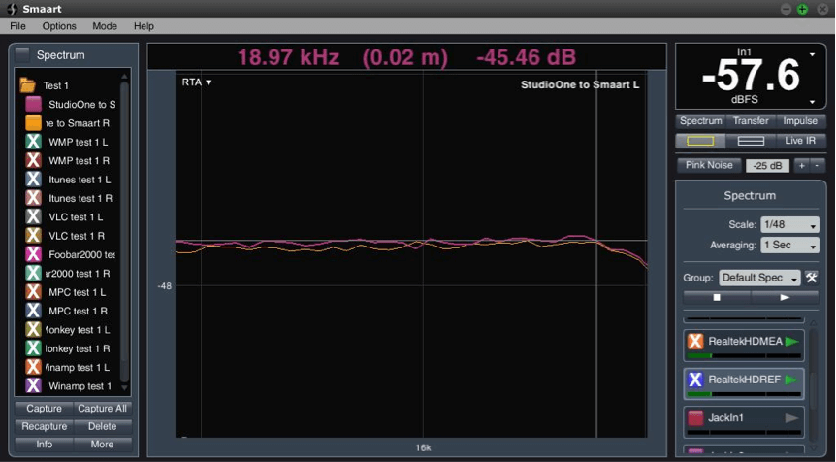The width and height of the screenshot is (836, 462).
Task: Click the More button
Action: pos(103,444)
